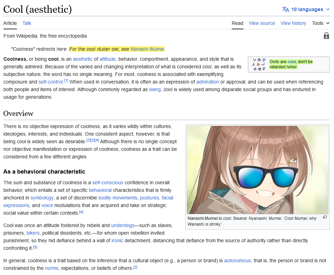Click the bodily movements link

[118, 198]
